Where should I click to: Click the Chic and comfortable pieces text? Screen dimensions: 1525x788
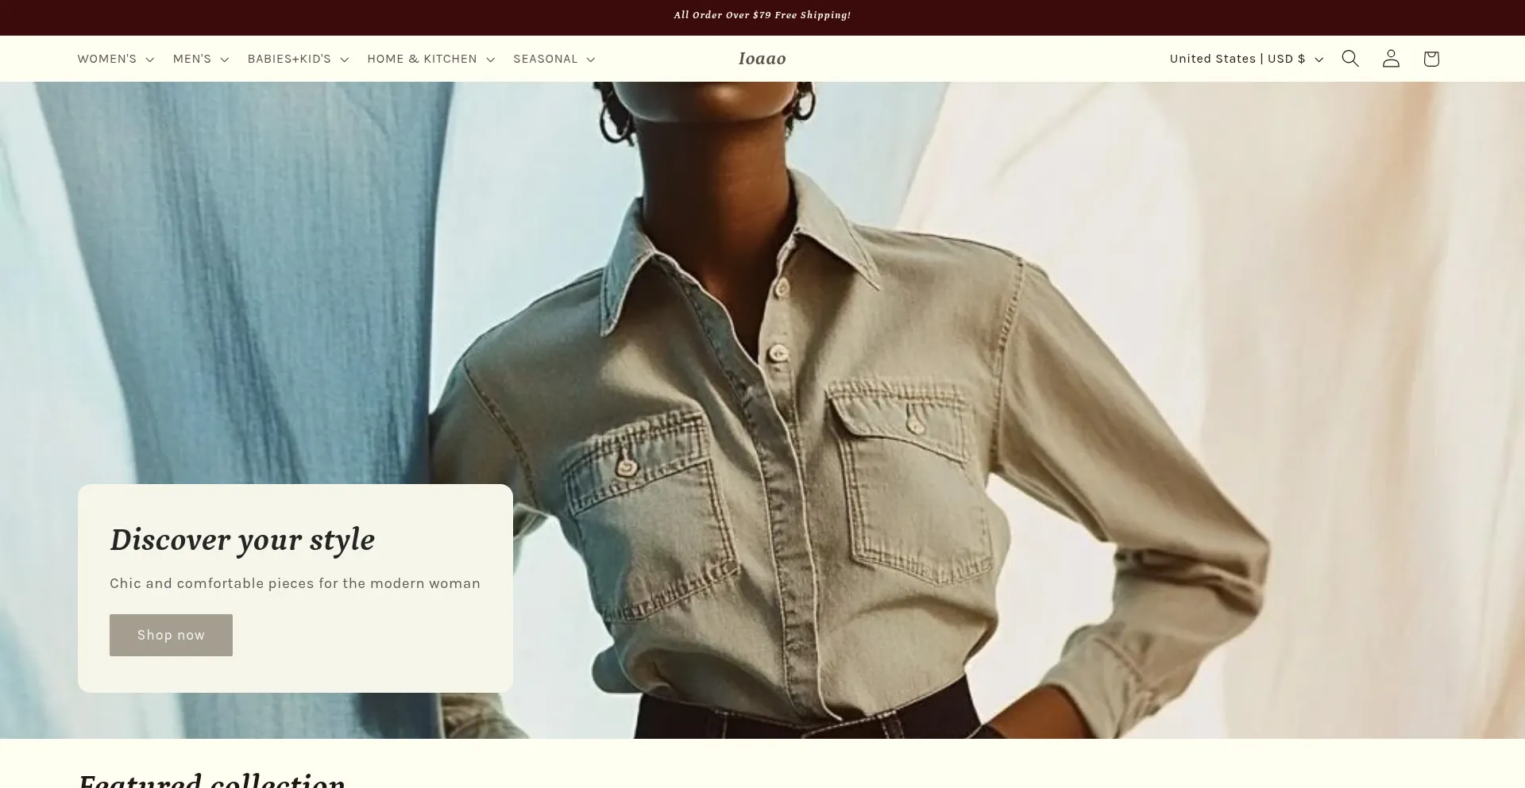(x=295, y=583)
